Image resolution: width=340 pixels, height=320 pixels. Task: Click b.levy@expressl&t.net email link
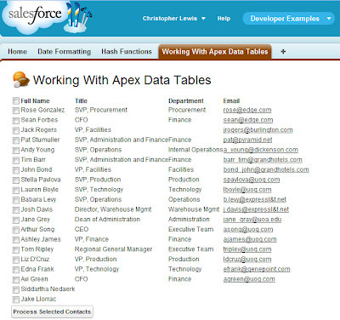[x=255, y=199]
